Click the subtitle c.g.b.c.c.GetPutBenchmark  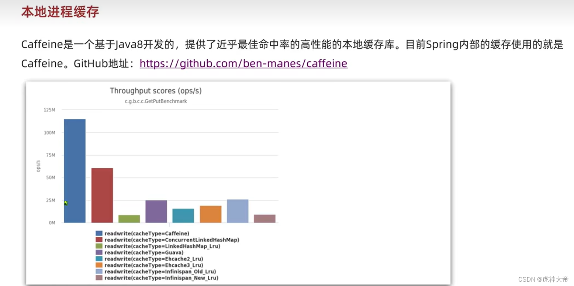click(x=156, y=101)
